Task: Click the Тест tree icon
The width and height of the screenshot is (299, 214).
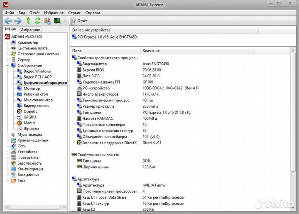Action: tap(13, 180)
